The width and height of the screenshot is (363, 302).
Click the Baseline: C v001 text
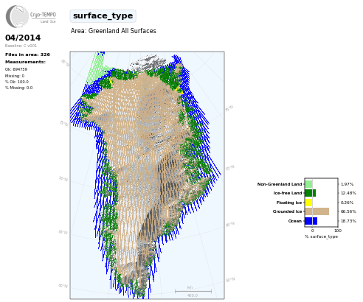(x=21, y=46)
